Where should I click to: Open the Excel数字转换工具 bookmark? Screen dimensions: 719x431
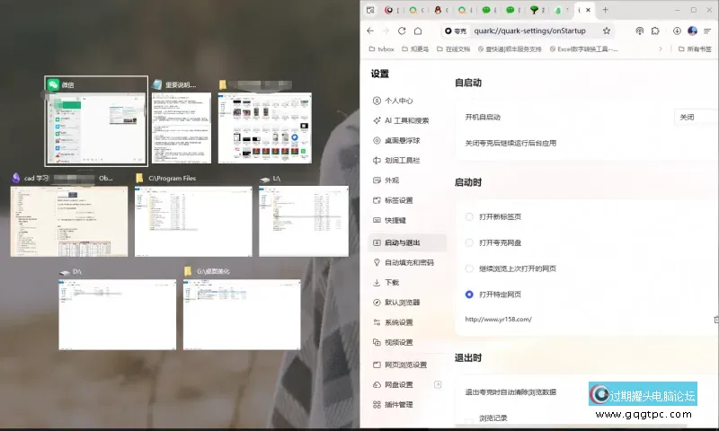point(583,49)
